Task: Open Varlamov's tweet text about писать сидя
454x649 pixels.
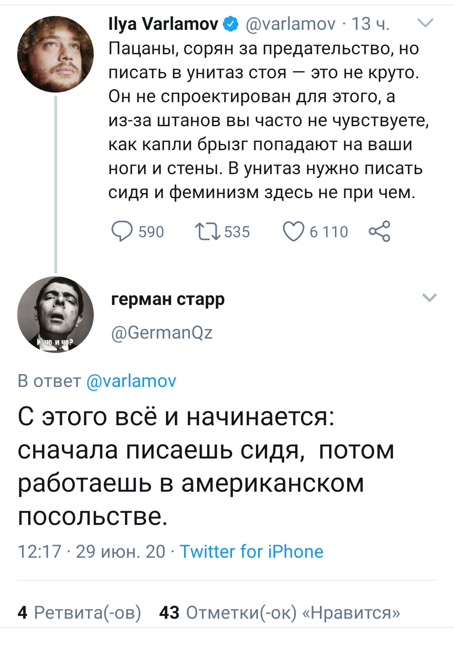Action: coord(269,120)
